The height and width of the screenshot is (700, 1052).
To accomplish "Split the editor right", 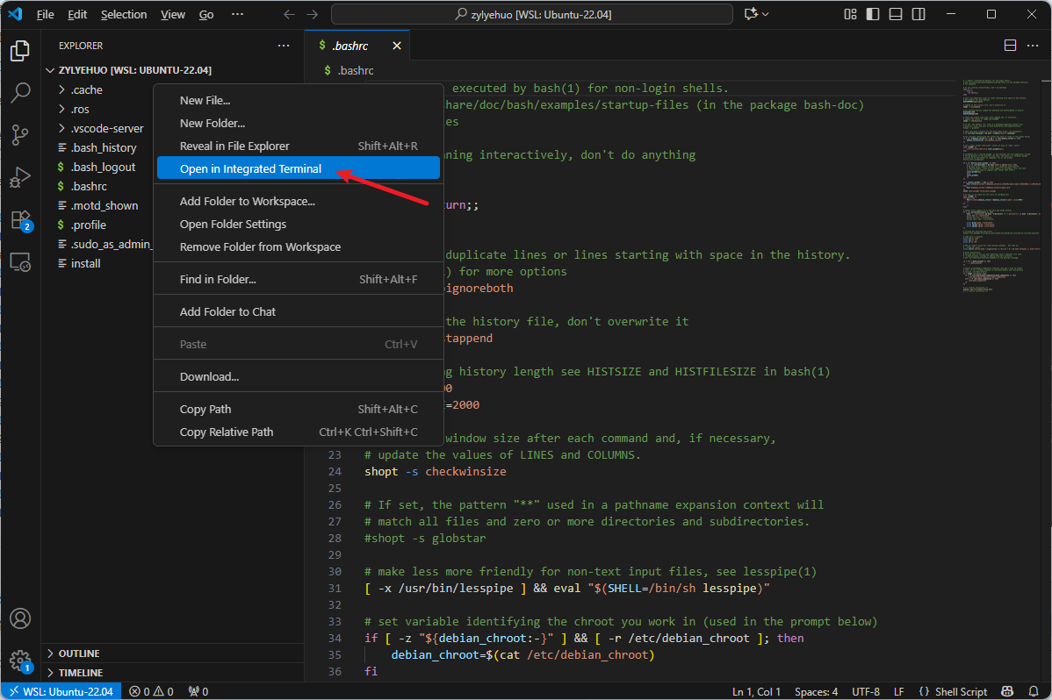I will [x=1010, y=45].
